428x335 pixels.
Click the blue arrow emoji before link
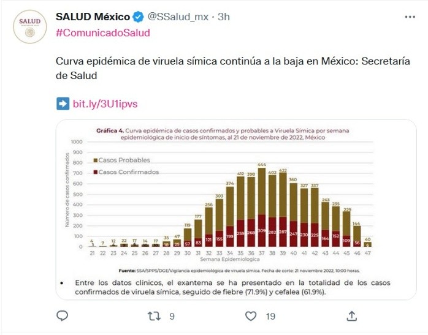coord(63,104)
